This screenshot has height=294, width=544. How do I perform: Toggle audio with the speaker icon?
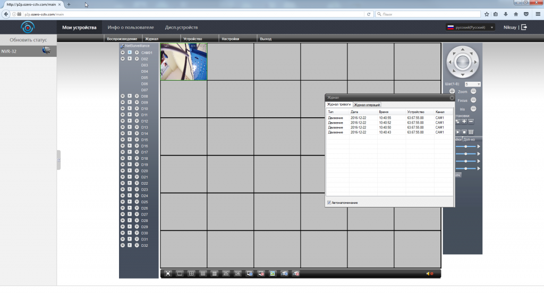click(429, 273)
